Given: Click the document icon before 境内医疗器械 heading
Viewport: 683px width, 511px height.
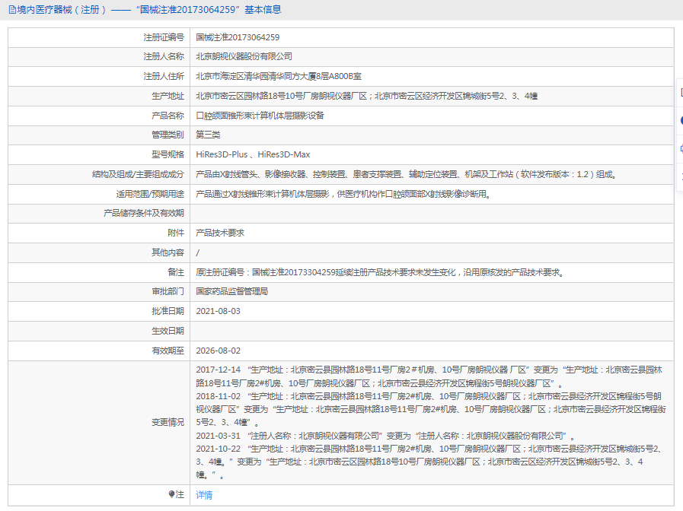Looking at the screenshot, I should coord(12,10).
